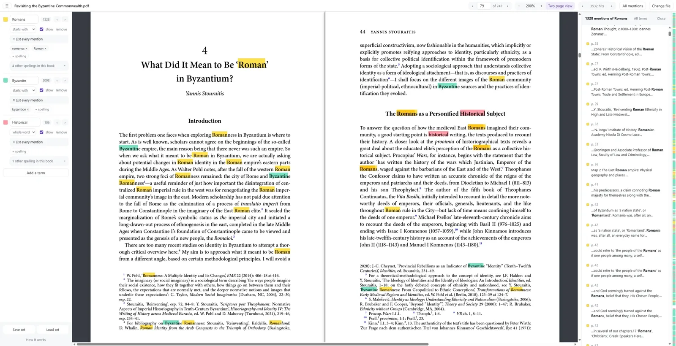Remove the 'Roman' spelling chip

[45, 49]
